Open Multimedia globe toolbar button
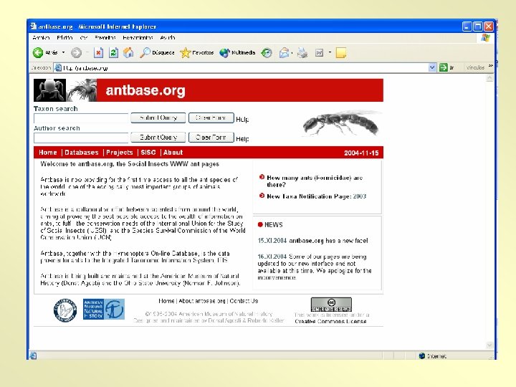 (x=237, y=52)
